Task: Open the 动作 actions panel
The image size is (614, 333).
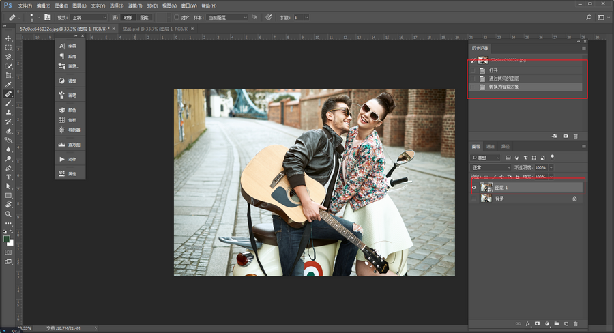Action: tap(72, 160)
